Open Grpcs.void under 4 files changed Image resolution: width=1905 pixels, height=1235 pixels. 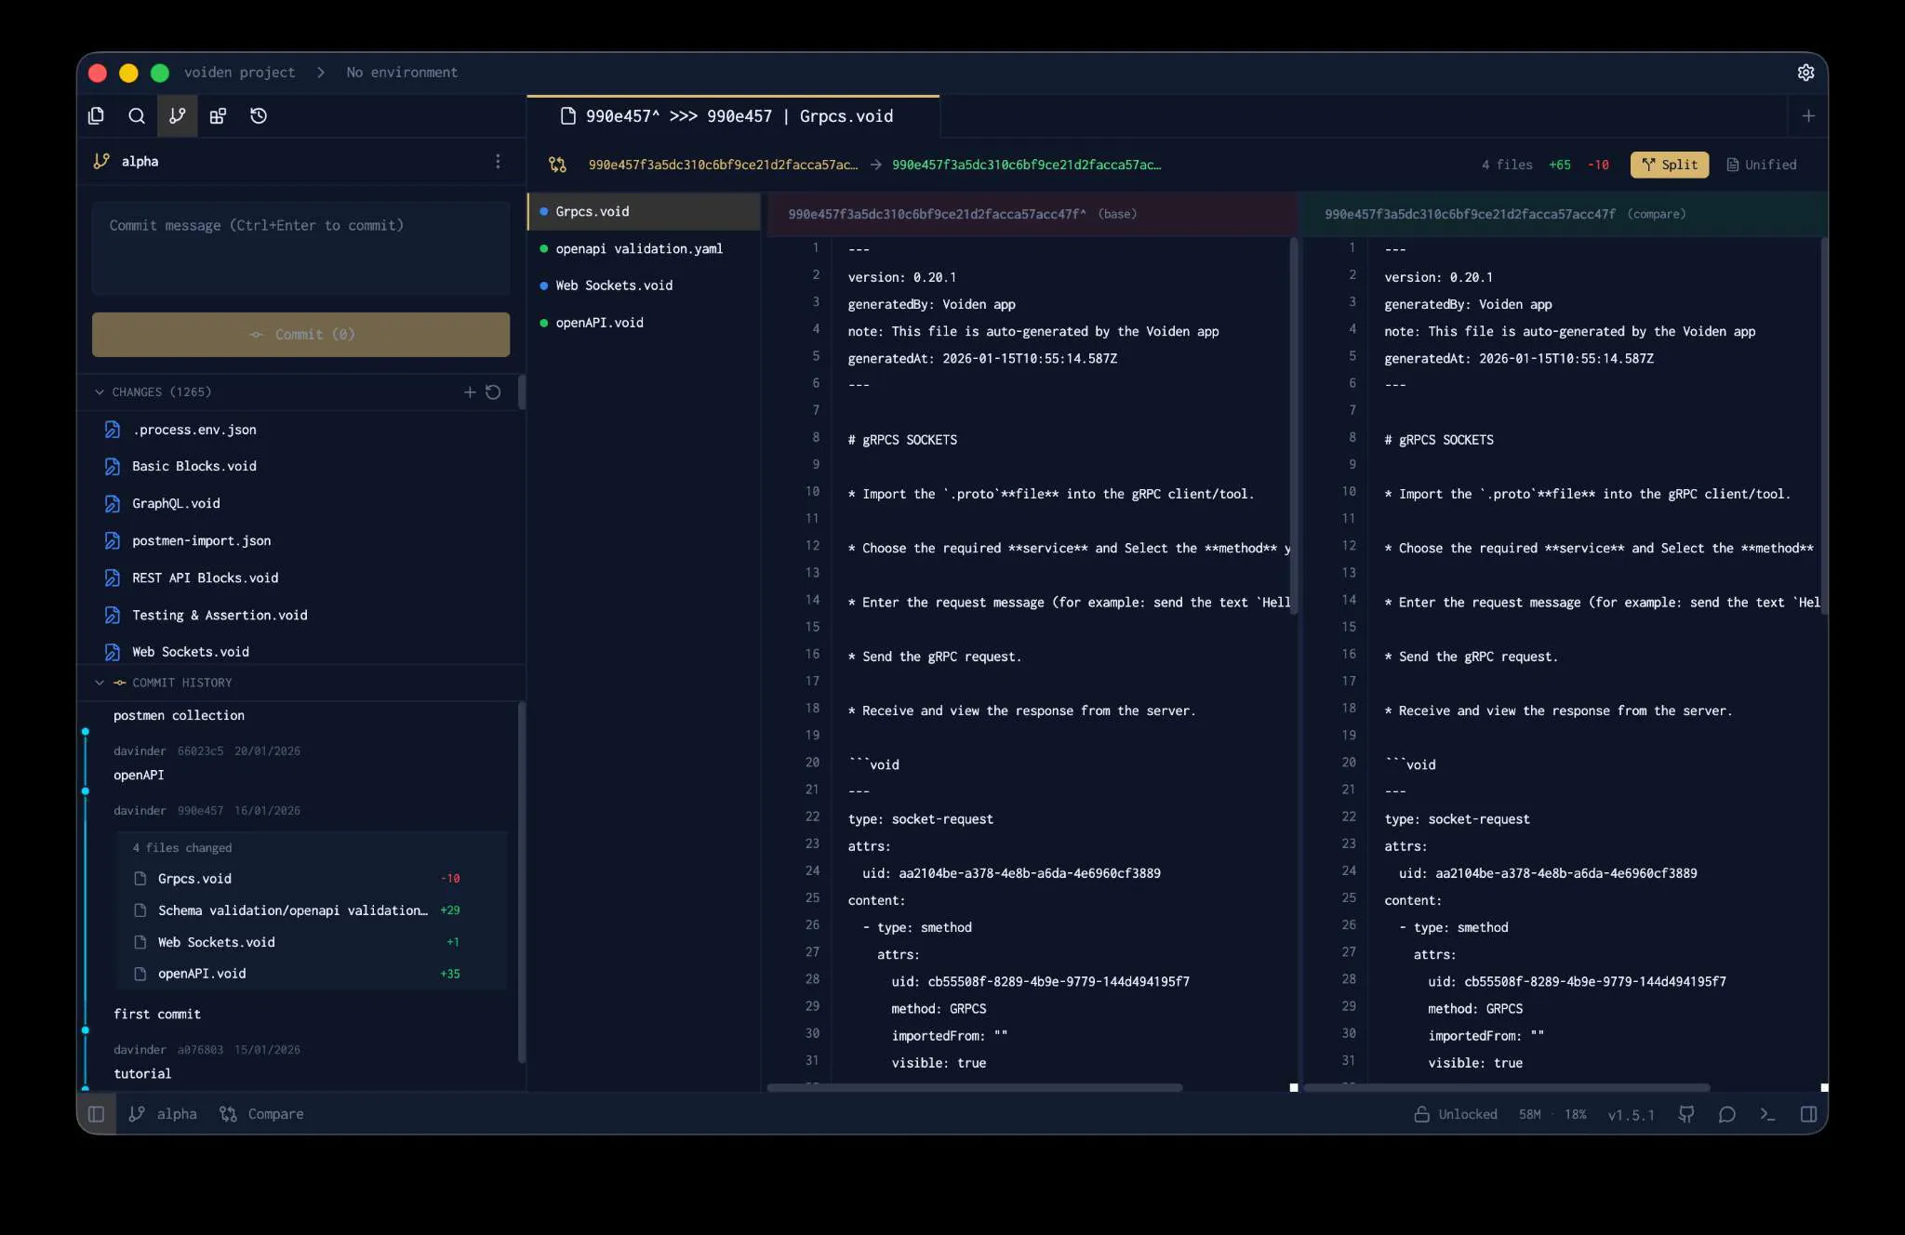tap(313, 879)
